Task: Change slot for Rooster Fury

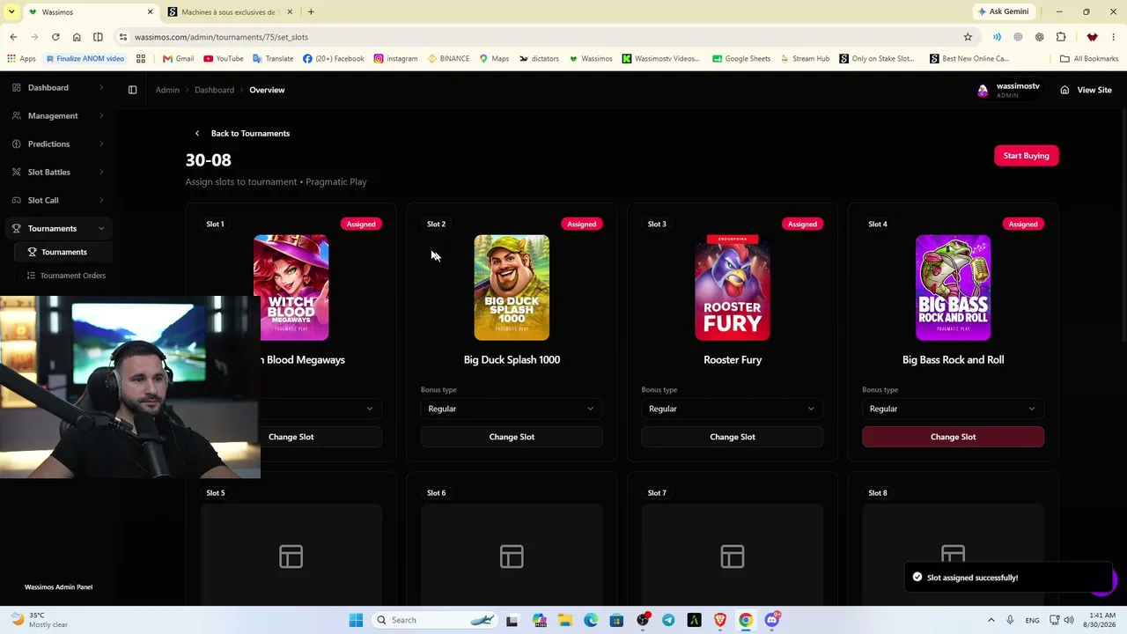Action: click(x=733, y=437)
